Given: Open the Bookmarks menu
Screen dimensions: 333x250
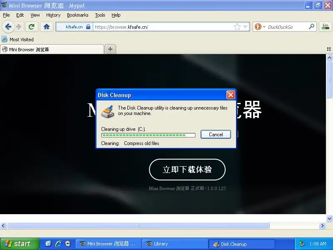Looking at the screenshot, I should 78,15.
